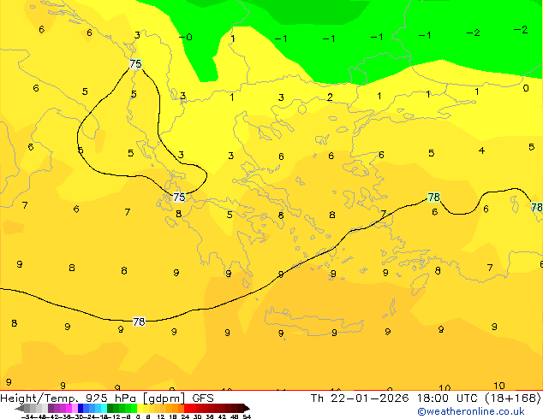Viewport: 543px width, 419px height.
Task: Click the green-highlighted 78 label over Turkey
Action: point(433,197)
